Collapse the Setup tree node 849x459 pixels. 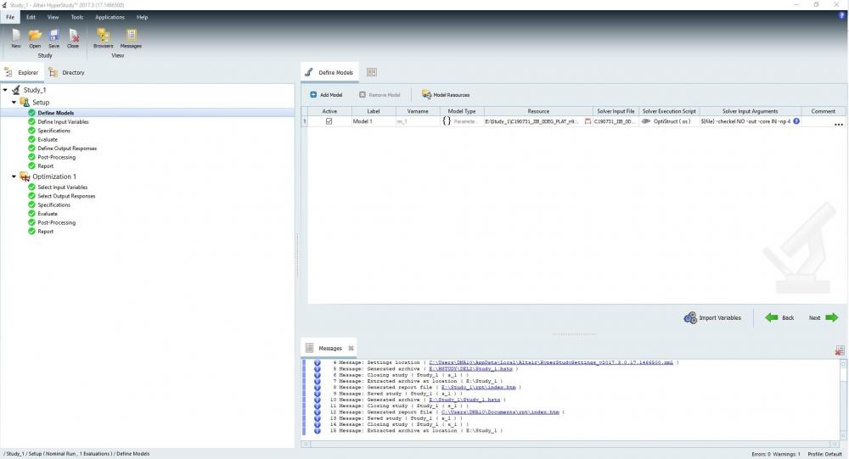point(14,102)
